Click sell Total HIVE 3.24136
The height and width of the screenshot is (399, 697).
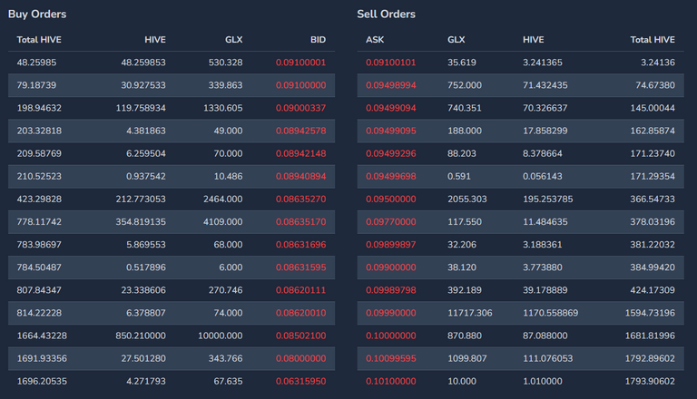click(658, 63)
